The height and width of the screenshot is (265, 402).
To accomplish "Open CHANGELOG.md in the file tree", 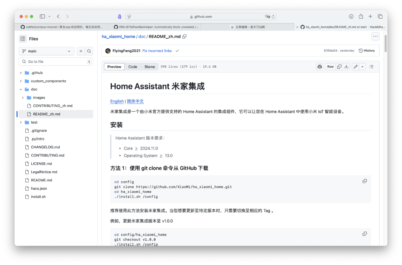I will click(45, 147).
